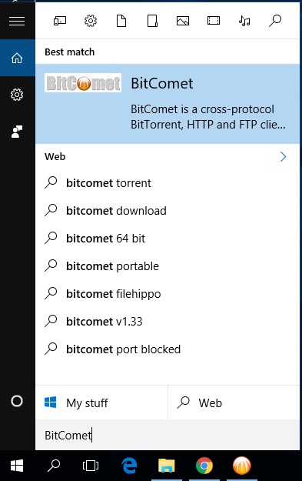Open Feedback sidebar icon
Viewport: 302px width, 481px height.
[17, 132]
